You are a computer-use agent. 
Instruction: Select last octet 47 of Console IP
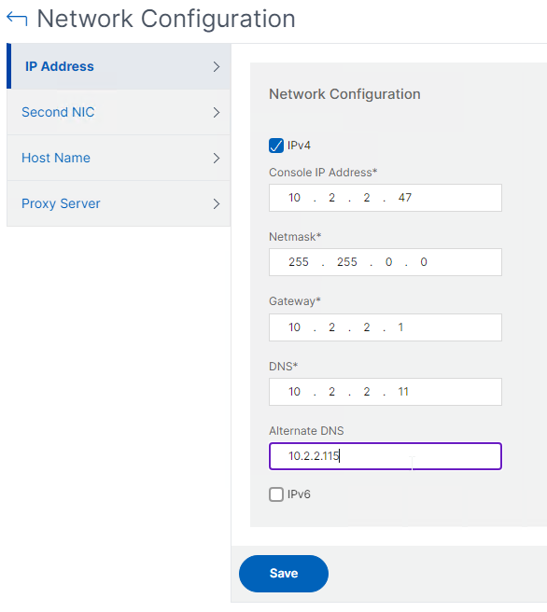point(405,198)
